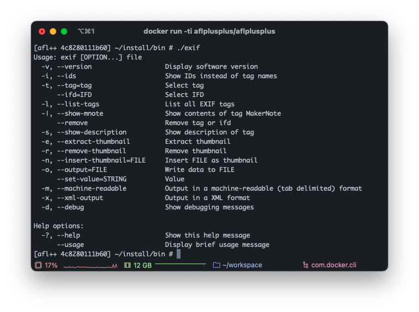Viewport: 419px width, 312px height.
Task: Click the green memory usage graph line
Action: pyautogui.click(x=180, y=265)
